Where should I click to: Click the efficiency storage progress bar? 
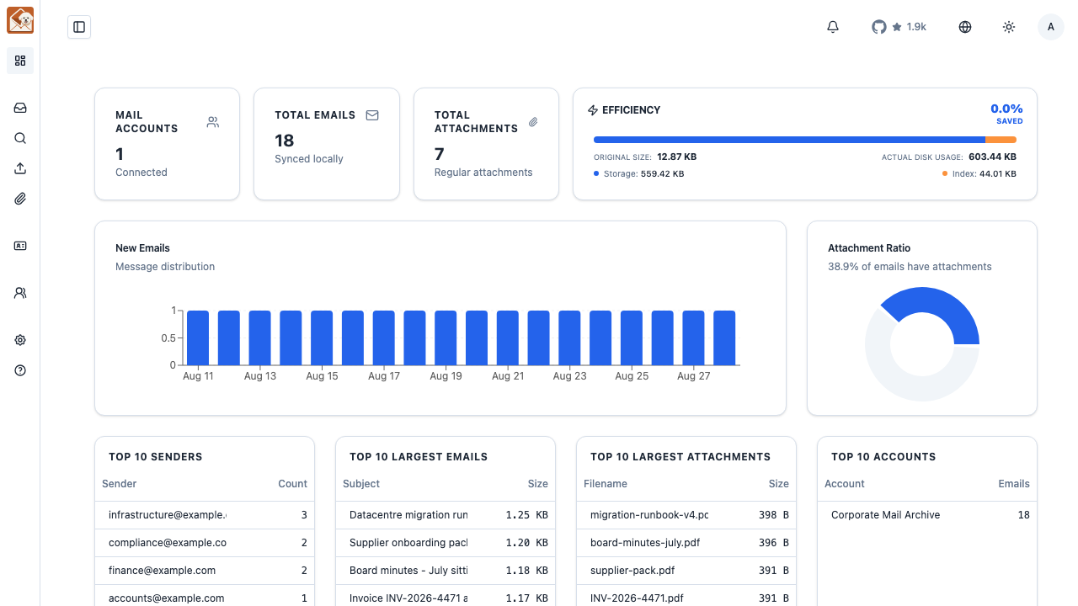(x=805, y=140)
